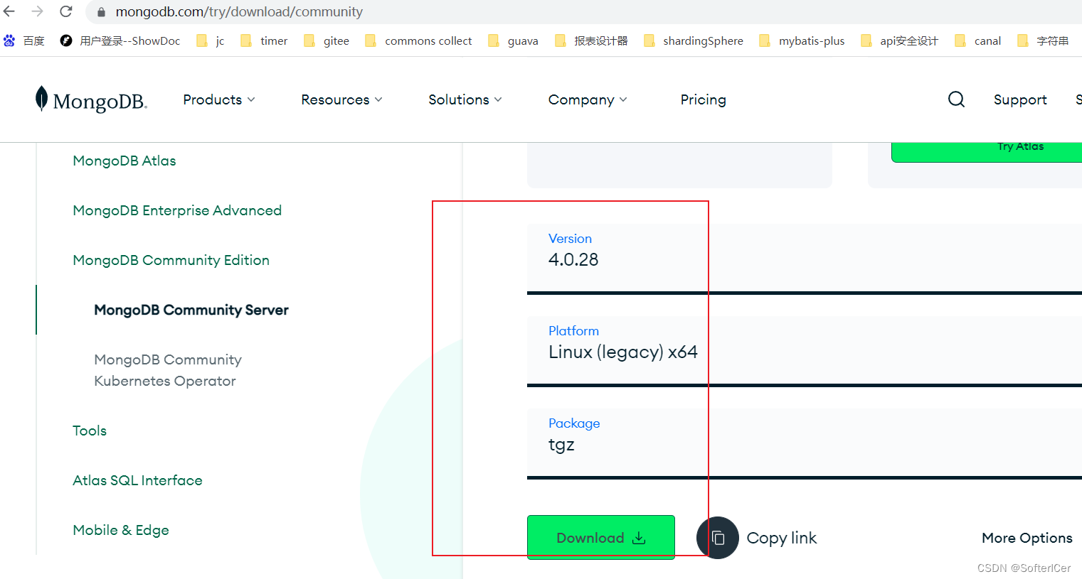1082x579 pixels.
Task: Open the jc bookmark folder
Action: coord(211,41)
